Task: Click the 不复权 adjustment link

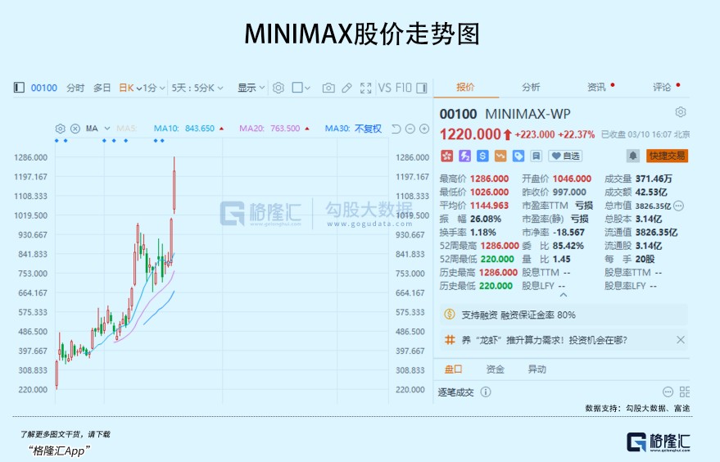Action: [368, 129]
